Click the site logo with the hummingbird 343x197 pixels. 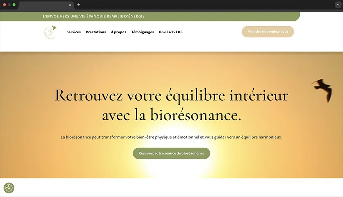(51, 32)
